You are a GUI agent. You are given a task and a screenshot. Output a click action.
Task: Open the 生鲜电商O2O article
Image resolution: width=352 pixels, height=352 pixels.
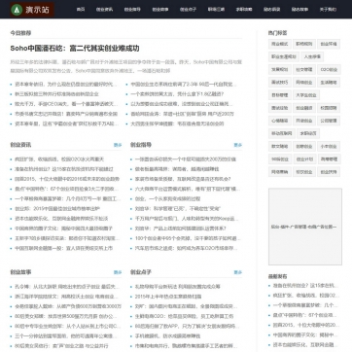pyautogui.click(x=184, y=316)
